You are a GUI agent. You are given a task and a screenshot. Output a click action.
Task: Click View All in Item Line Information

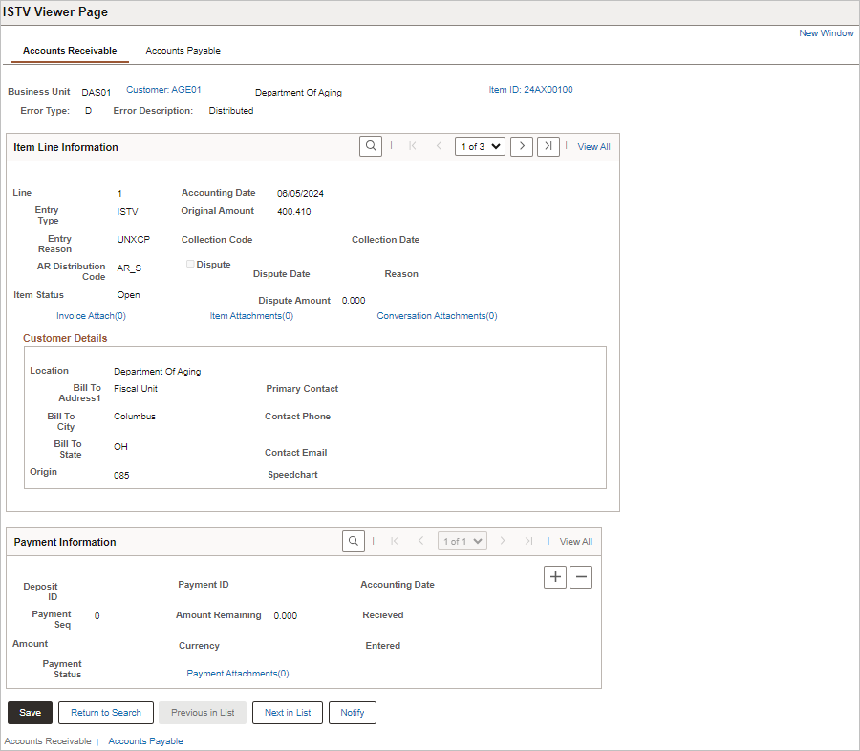(x=593, y=146)
